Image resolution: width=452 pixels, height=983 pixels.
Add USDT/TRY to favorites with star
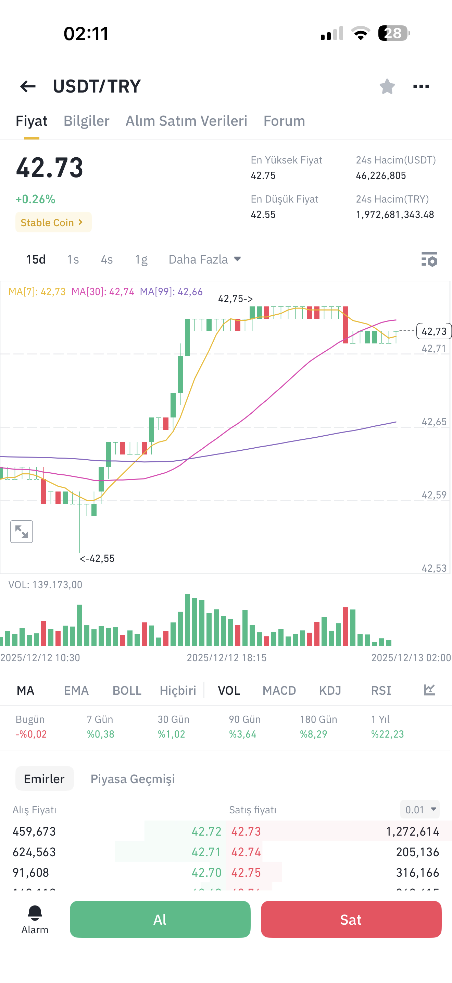pos(387,86)
